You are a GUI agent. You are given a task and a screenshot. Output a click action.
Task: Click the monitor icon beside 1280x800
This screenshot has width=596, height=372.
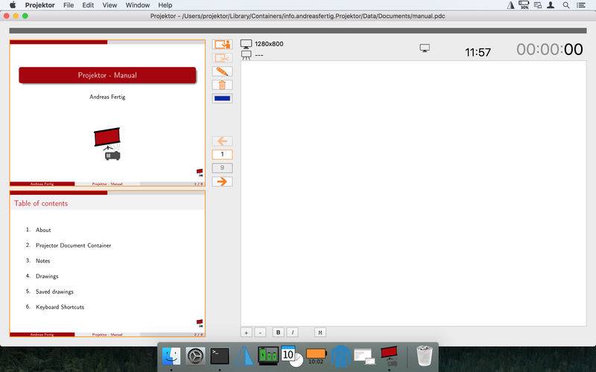[x=246, y=44]
